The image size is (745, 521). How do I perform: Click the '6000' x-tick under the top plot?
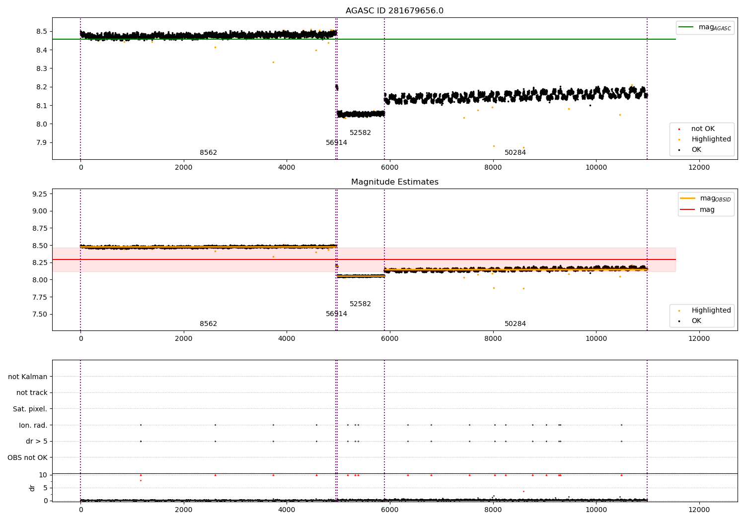point(390,167)
